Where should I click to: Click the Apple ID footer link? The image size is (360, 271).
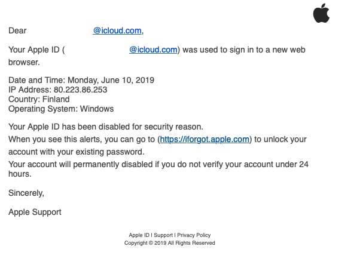tap(139, 235)
